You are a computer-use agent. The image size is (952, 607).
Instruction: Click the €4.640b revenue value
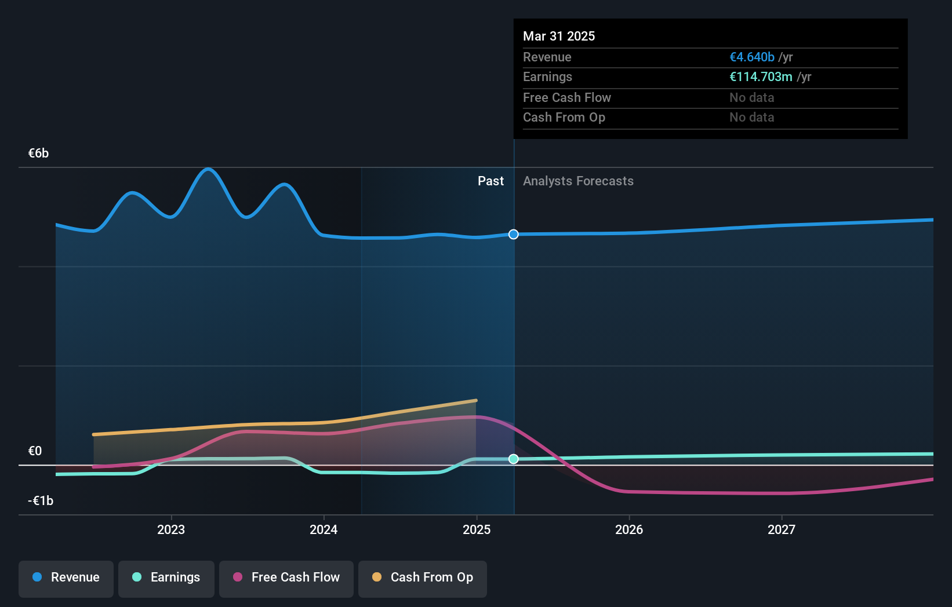coord(752,57)
